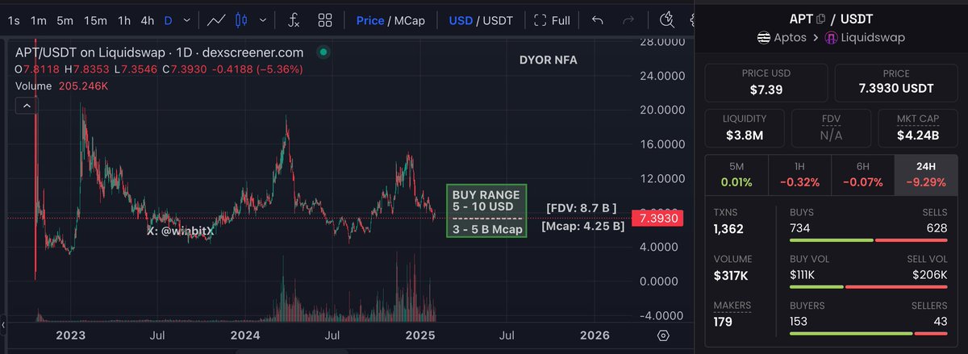Image resolution: width=968 pixels, height=354 pixels.
Task: Copy APT token address icon
Action: (821, 19)
